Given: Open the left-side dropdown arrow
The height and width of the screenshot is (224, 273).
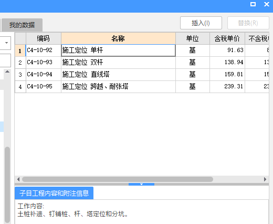Looking at the screenshot, I should click(6, 43).
